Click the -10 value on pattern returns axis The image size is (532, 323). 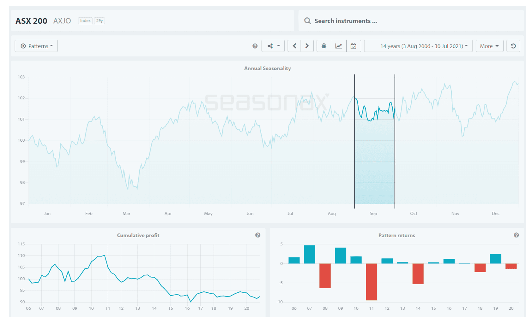point(280,302)
